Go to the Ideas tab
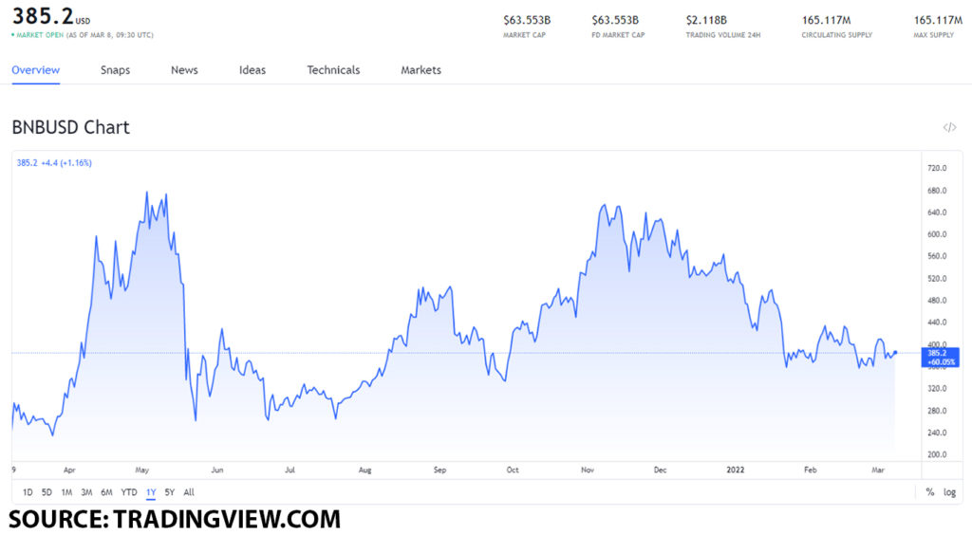This screenshot has height=535, width=972. point(252,70)
